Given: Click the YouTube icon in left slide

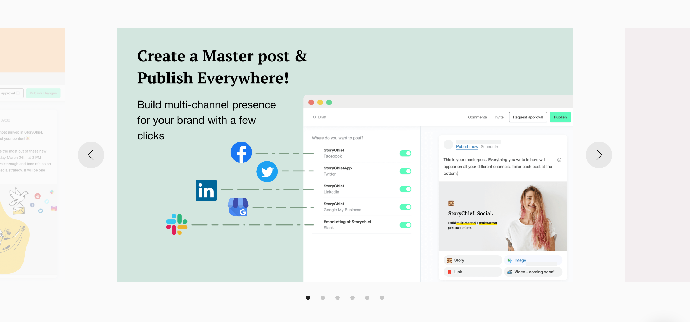Looking at the screenshot, I should tap(38, 196).
